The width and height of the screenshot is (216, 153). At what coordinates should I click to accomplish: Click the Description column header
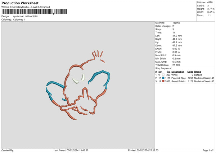tap(178, 72)
